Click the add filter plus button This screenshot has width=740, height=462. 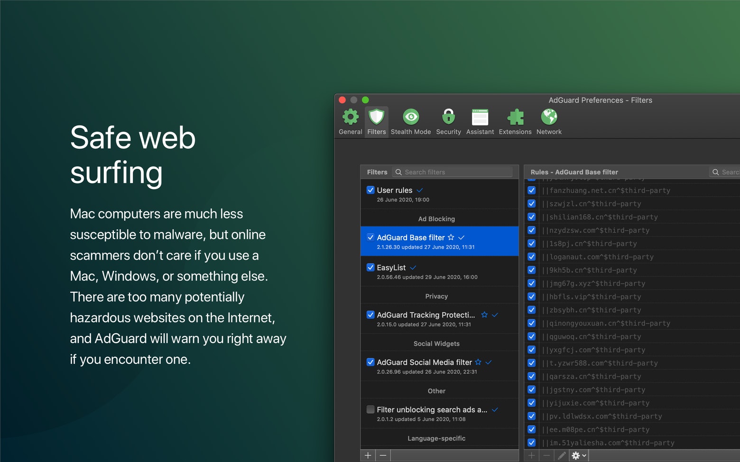coord(368,455)
